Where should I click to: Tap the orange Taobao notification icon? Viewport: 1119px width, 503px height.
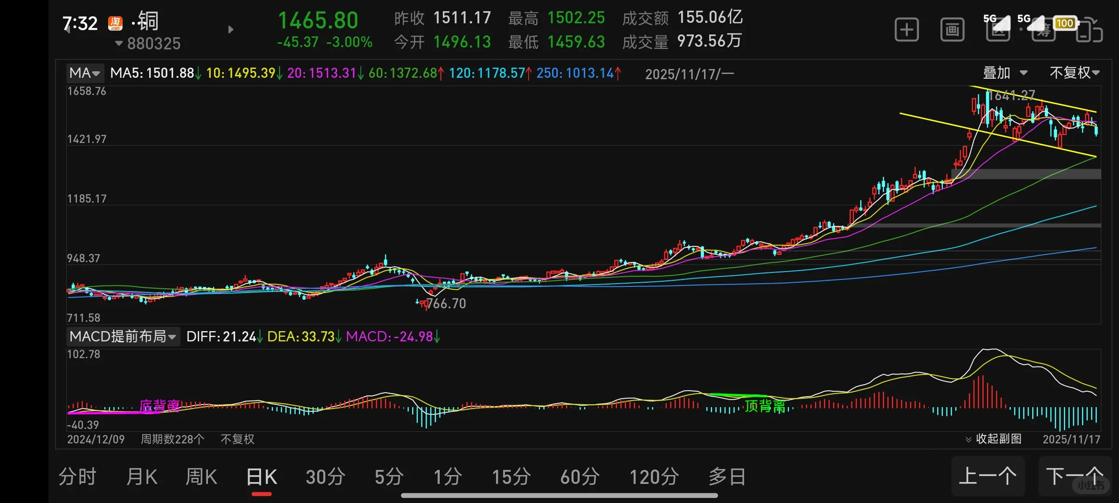tap(115, 23)
